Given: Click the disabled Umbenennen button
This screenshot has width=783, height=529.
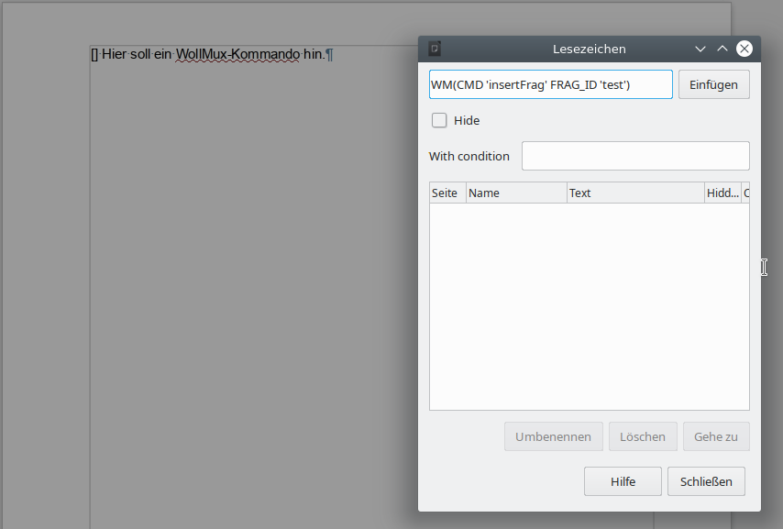Looking at the screenshot, I should click(x=553, y=435).
